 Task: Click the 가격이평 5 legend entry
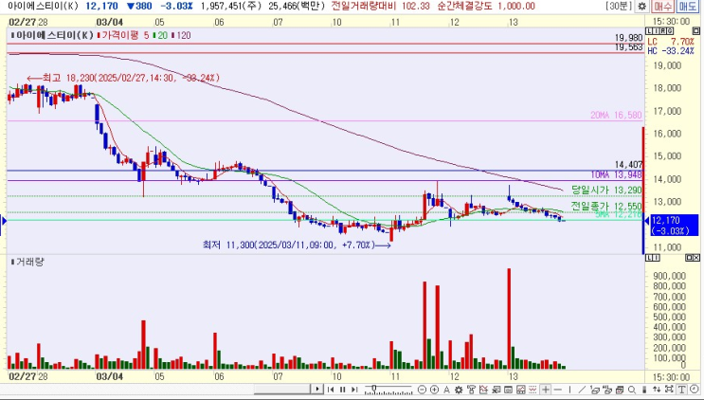coord(125,35)
